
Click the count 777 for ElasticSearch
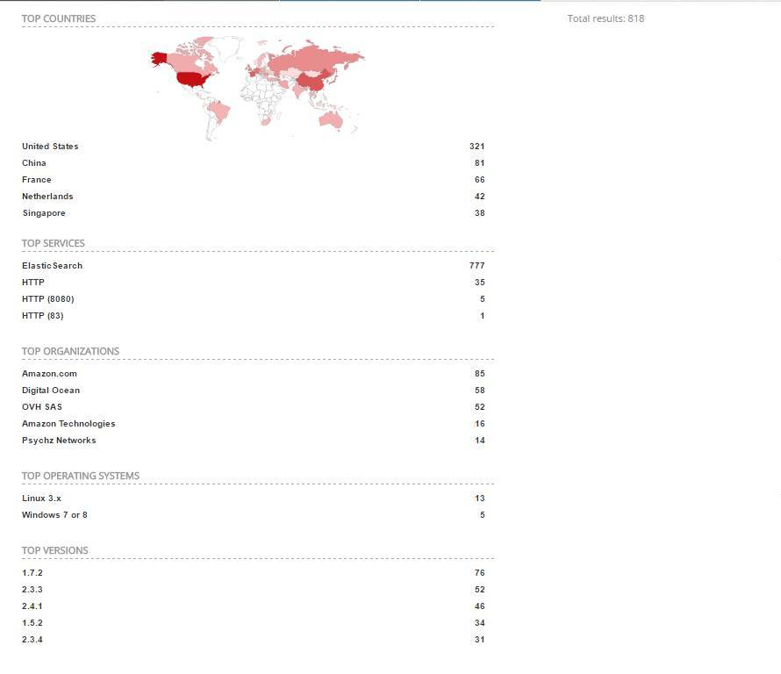click(x=476, y=266)
